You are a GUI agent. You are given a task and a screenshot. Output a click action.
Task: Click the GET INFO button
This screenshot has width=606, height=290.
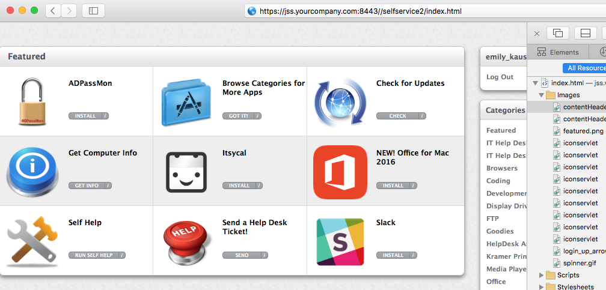(87, 186)
